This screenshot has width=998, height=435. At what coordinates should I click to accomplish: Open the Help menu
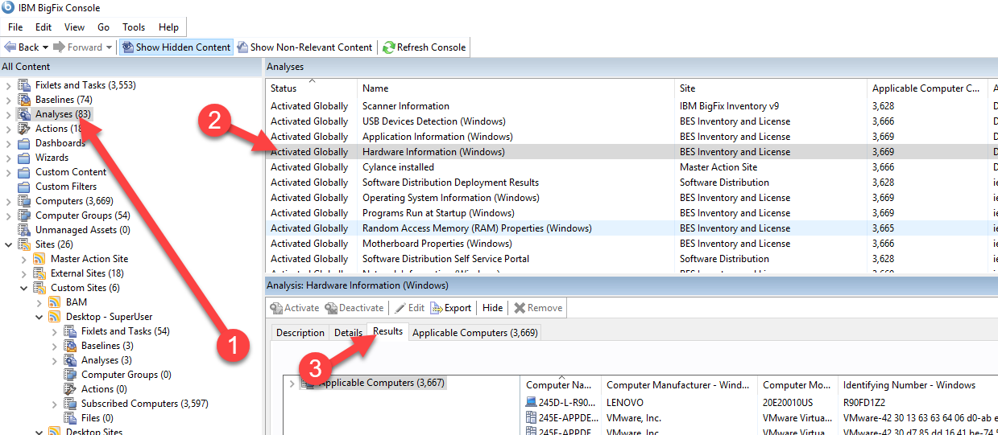[168, 27]
